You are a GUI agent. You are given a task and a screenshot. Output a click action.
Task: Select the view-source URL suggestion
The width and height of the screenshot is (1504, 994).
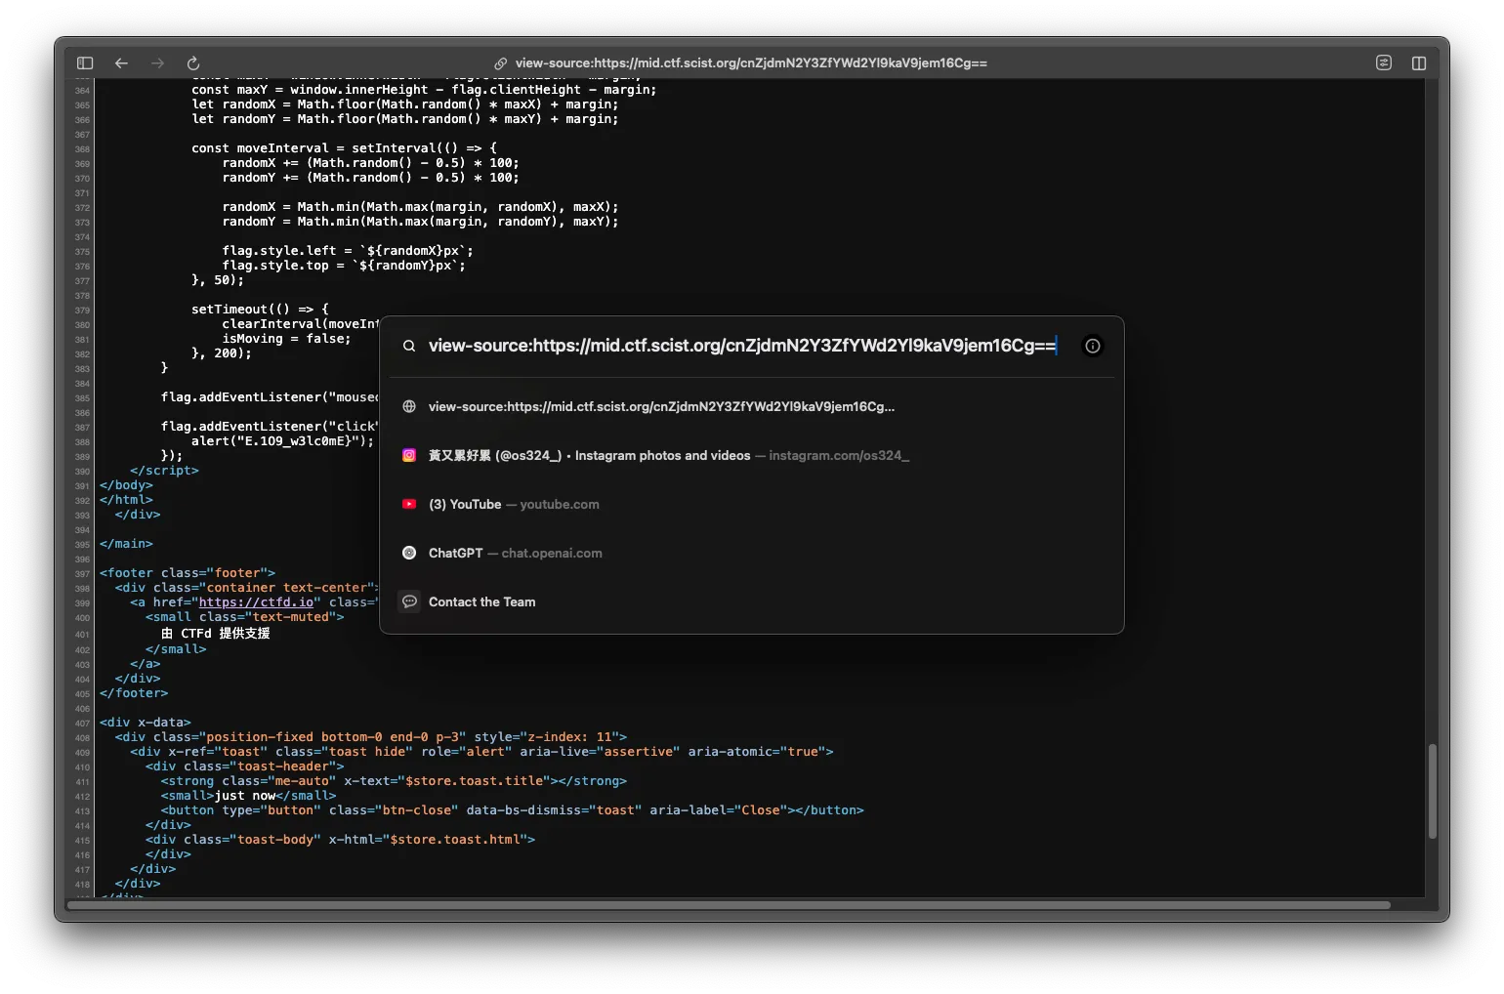pos(660,407)
